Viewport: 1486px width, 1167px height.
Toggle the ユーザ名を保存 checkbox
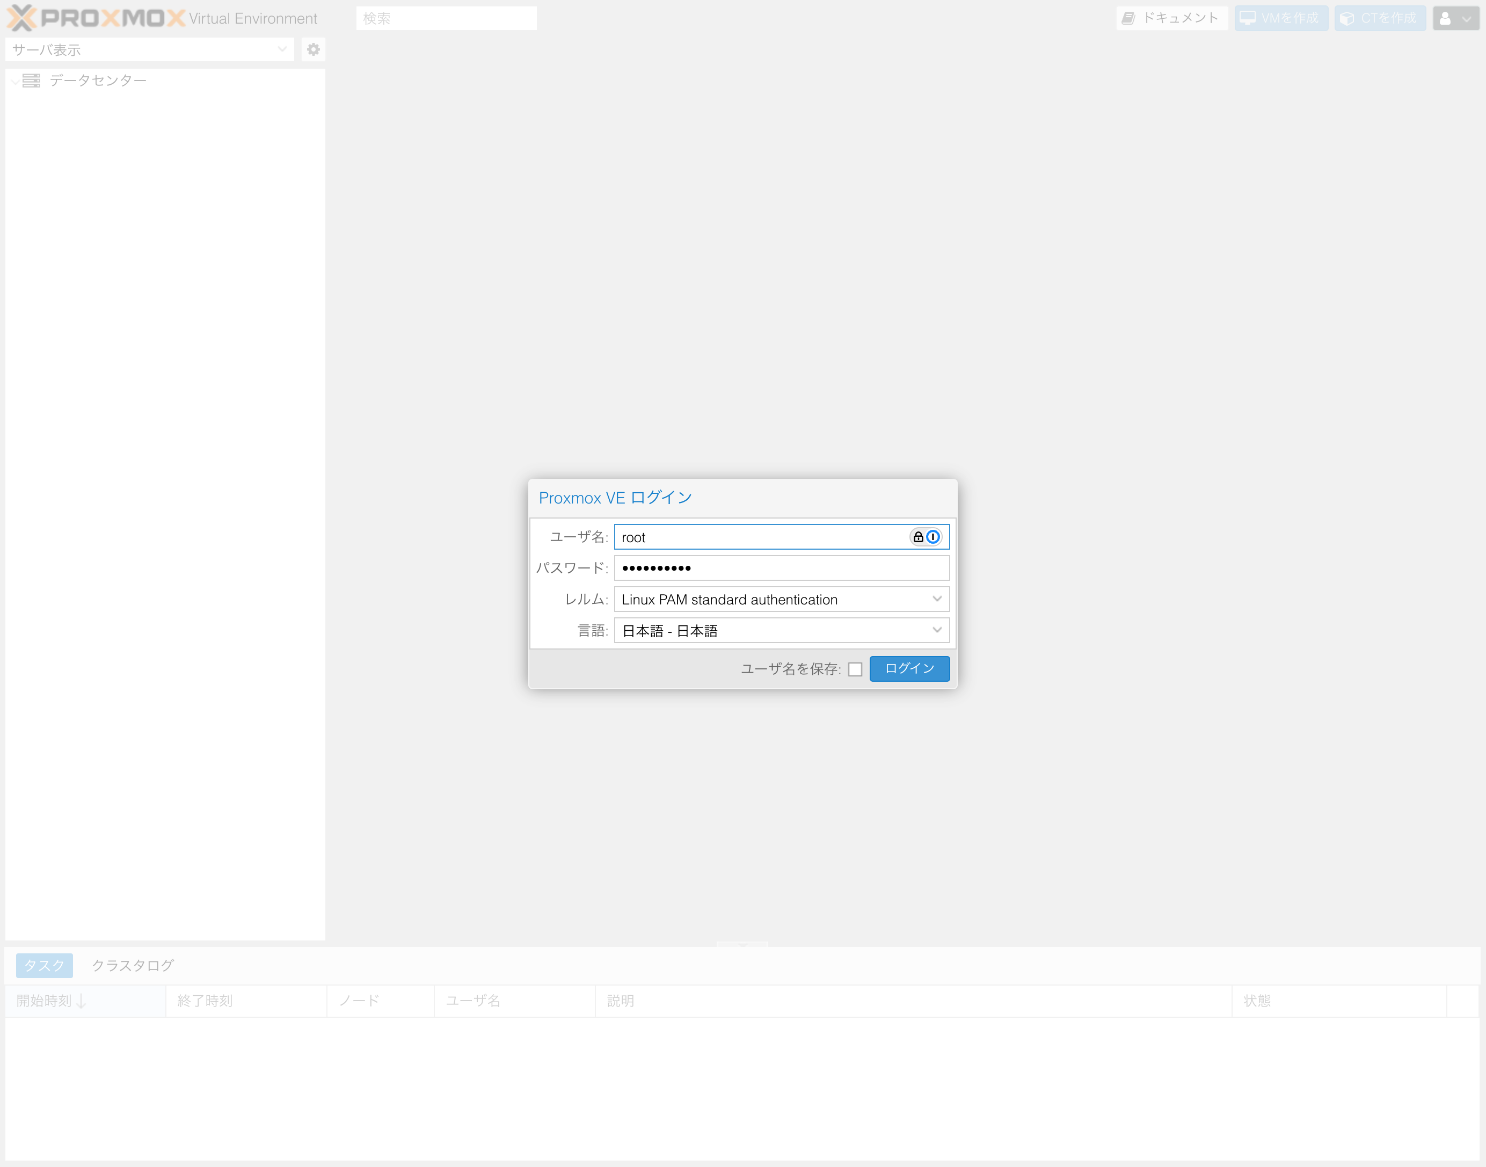click(855, 669)
